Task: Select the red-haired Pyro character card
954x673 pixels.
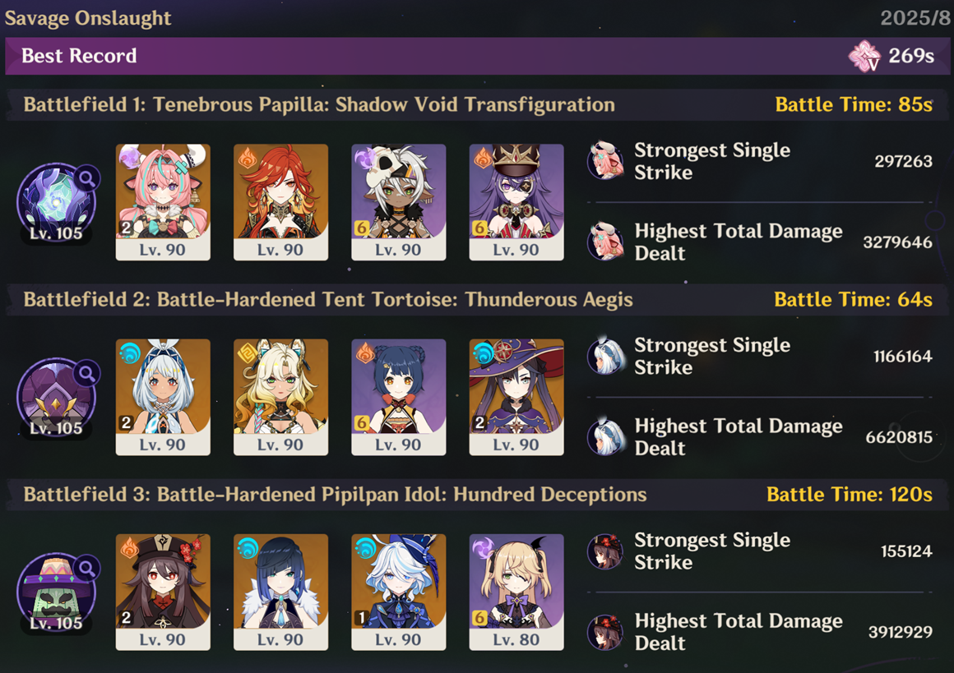Action: point(281,202)
